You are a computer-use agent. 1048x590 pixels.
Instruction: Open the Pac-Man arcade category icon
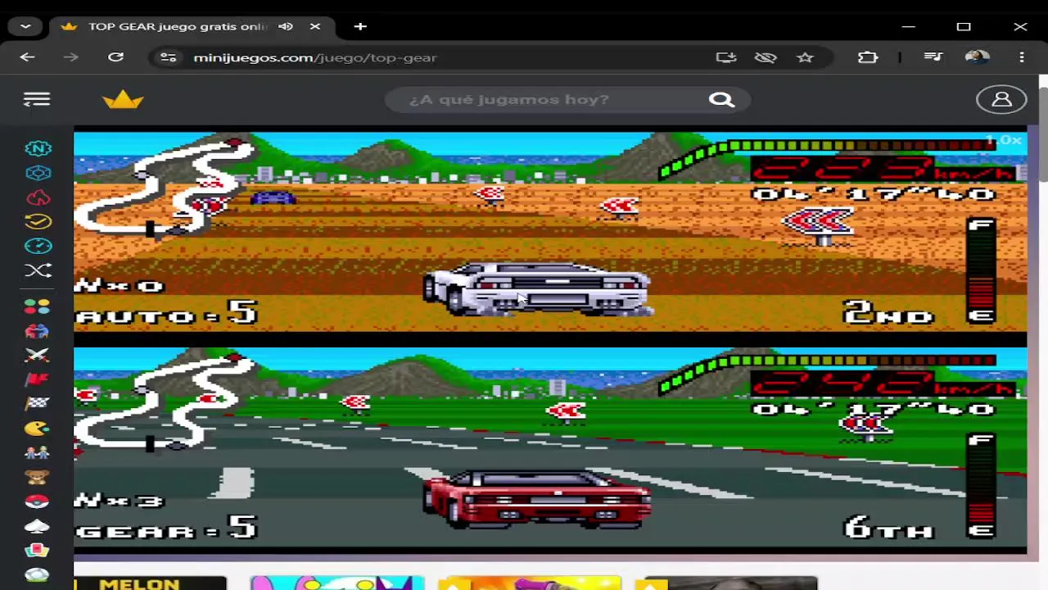[x=37, y=428]
